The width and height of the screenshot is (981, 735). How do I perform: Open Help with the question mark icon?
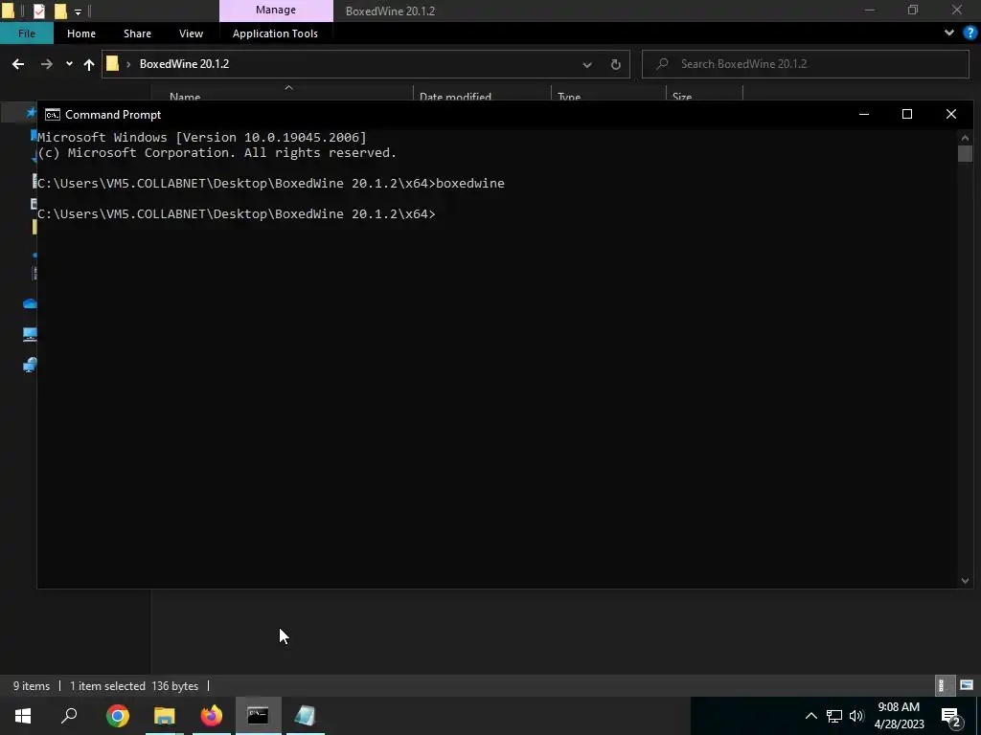click(x=970, y=33)
